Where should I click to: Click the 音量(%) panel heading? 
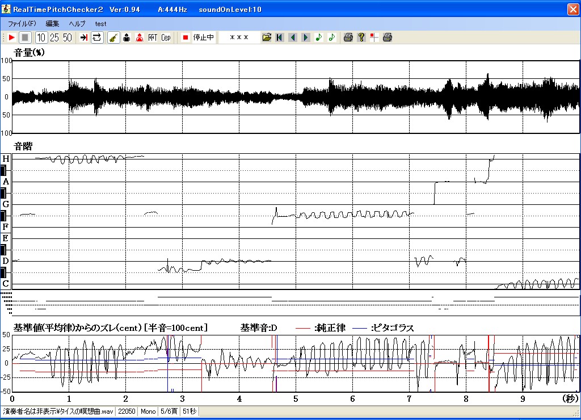tap(30, 53)
